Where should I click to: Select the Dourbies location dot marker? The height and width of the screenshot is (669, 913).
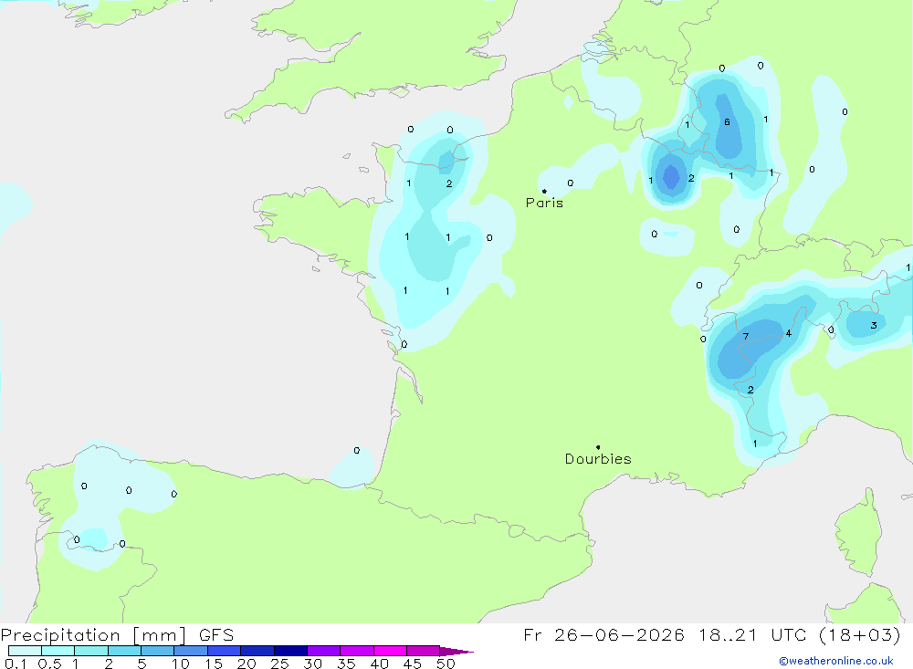598,447
